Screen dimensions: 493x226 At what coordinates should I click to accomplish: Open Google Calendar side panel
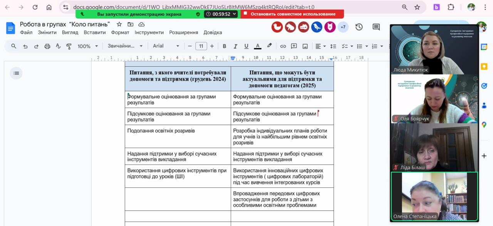coord(484,47)
